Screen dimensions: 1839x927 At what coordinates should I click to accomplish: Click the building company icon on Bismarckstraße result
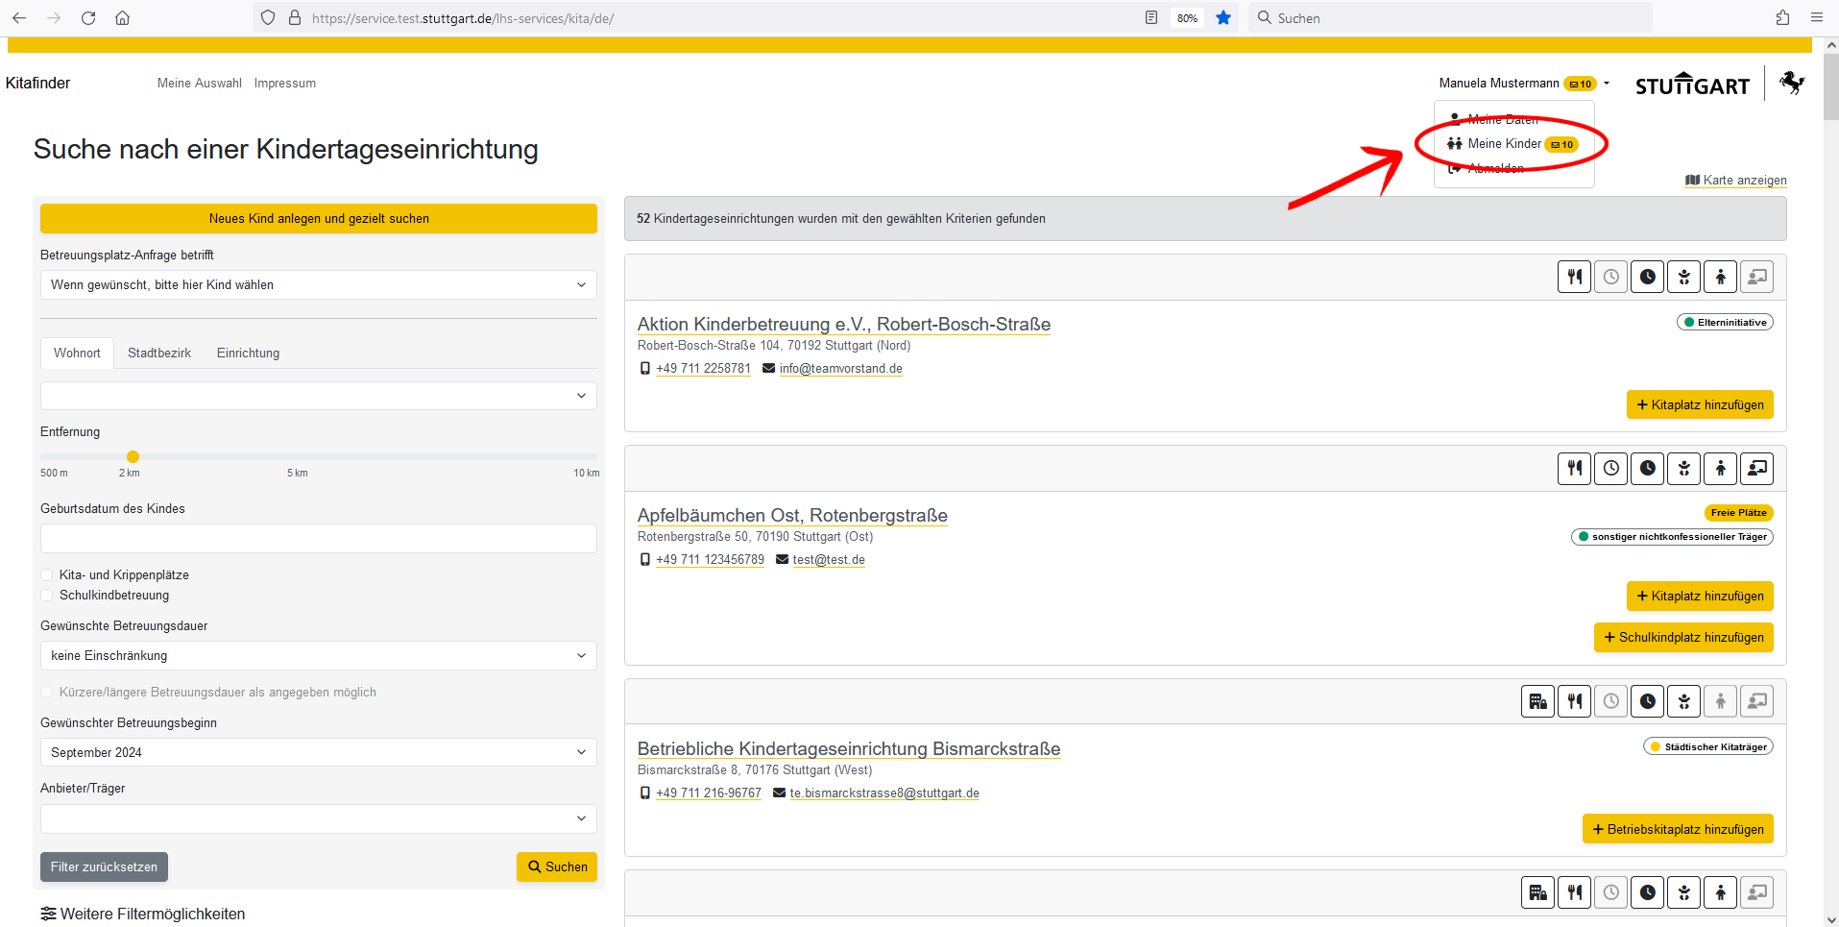[1537, 701]
